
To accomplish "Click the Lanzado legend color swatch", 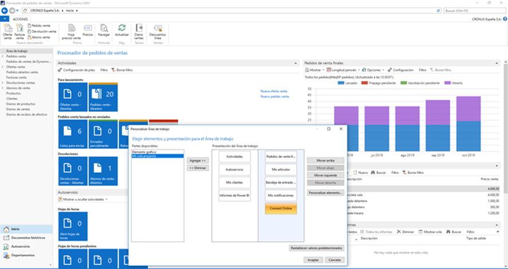I will point(341,83).
